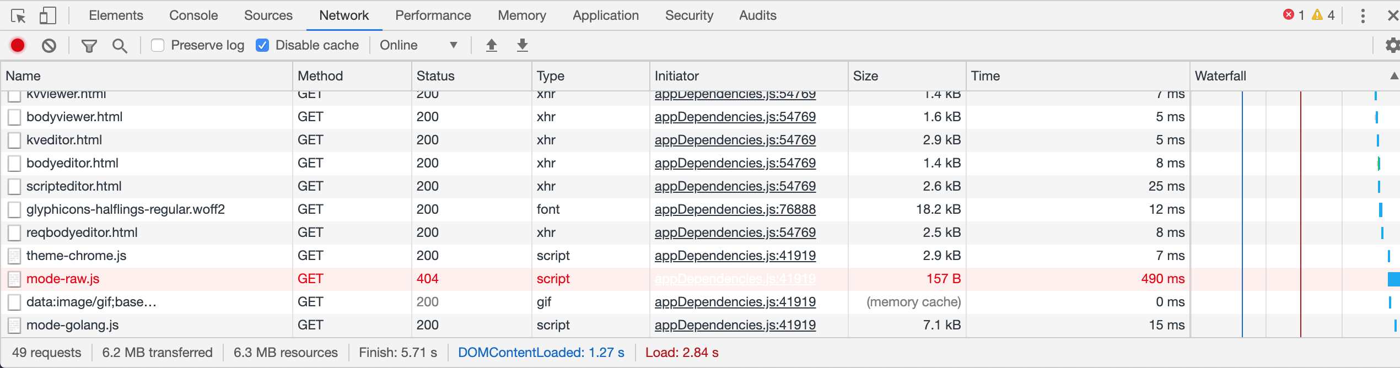Open network settings gear icon
The image size is (1400, 368).
point(1392,45)
